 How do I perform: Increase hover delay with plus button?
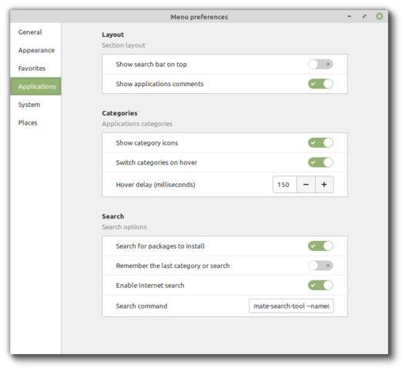click(x=324, y=184)
